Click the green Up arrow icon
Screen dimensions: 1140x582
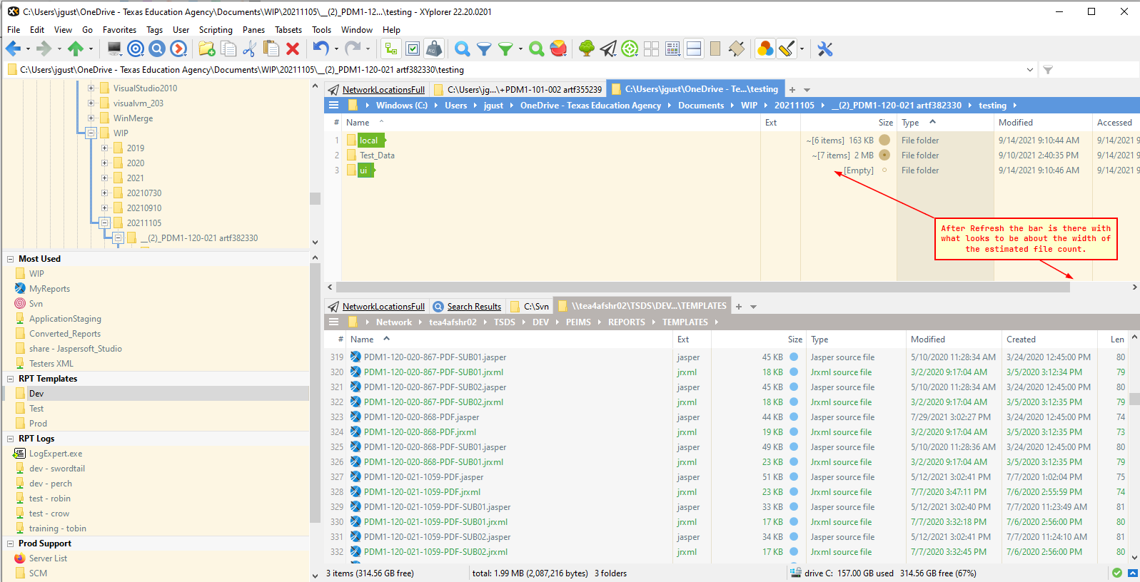[x=76, y=48]
